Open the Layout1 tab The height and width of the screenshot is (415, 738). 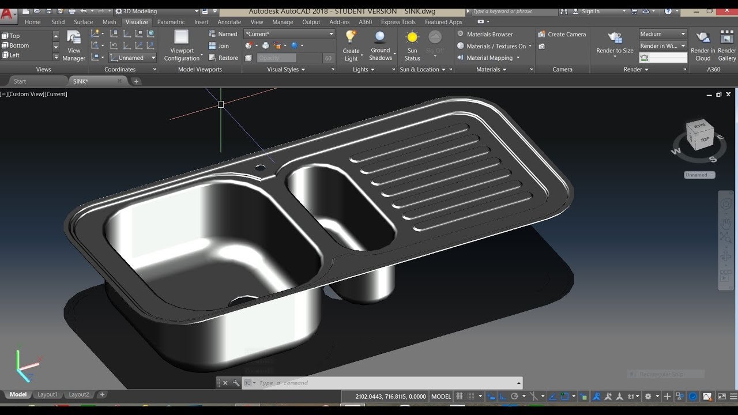tap(48, 395)
